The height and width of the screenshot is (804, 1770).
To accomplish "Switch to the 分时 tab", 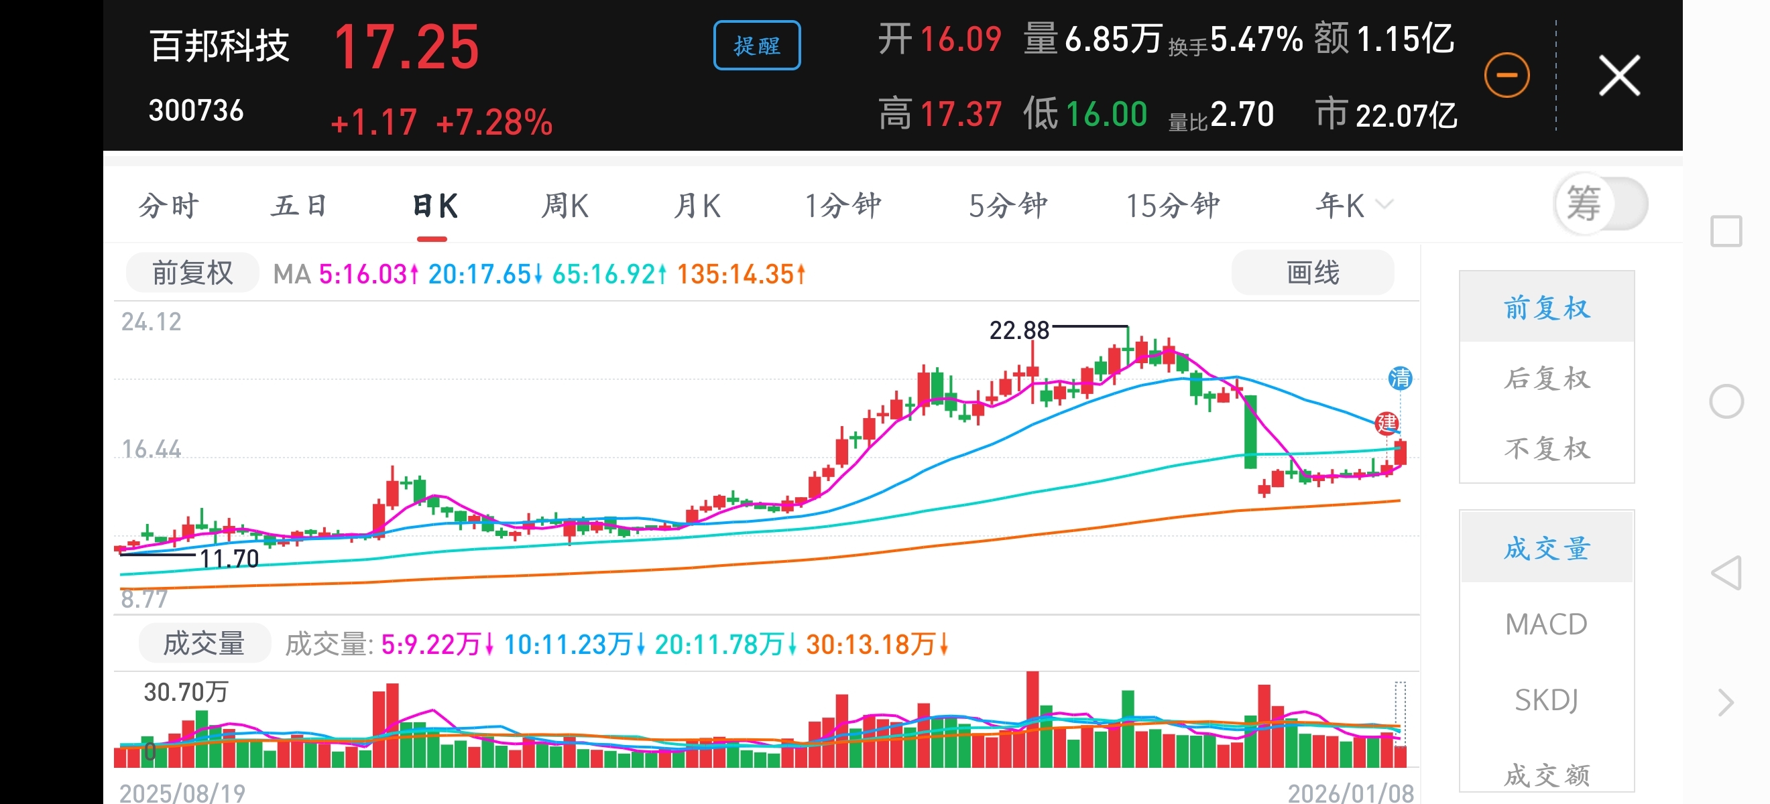I will point(169,205).
